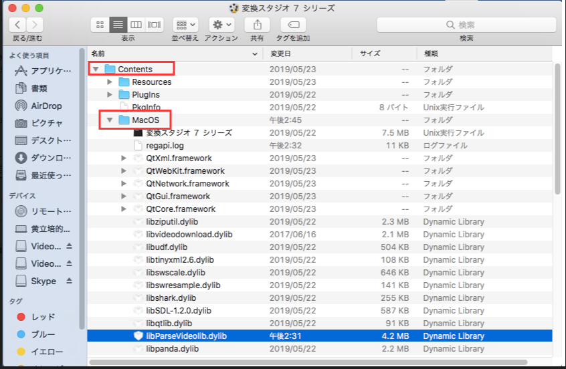The image size is (566, 369).
Task: Eject the Skype volume
Action: [x=70, y=281]
